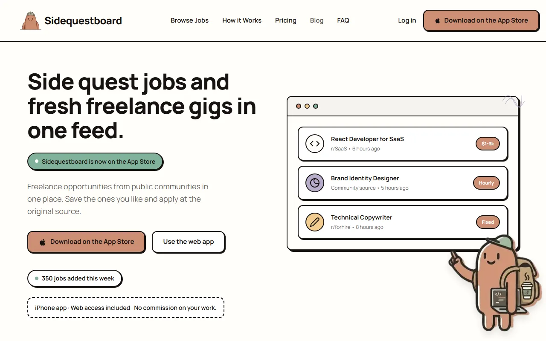Open the FAQ nav link
The width and height of the screenshot is (546, 341).
(x=343, y=20)
